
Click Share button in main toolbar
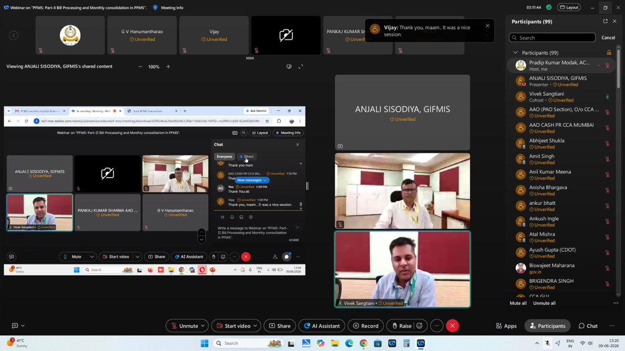(x=280, y=326)
